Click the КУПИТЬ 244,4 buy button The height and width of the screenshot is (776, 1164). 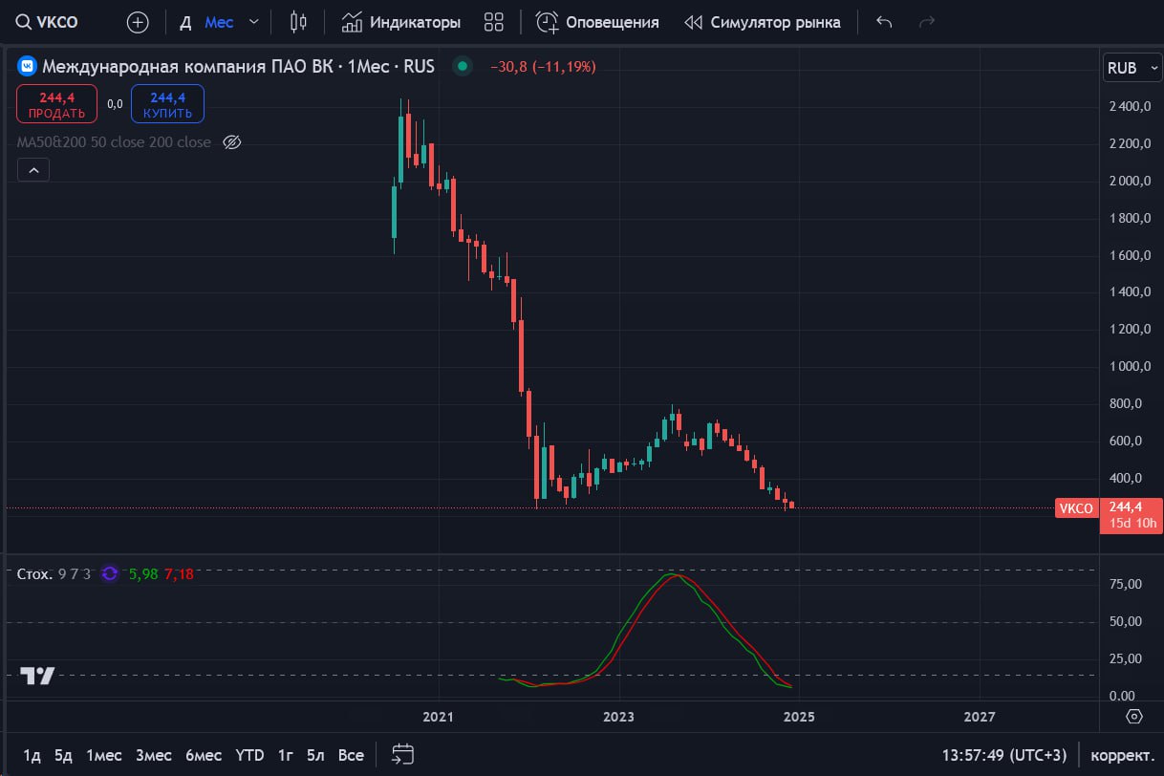pos(167,104)
